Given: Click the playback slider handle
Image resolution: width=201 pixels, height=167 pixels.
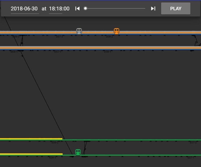Looking at the screenshot, I should (85, 9).
